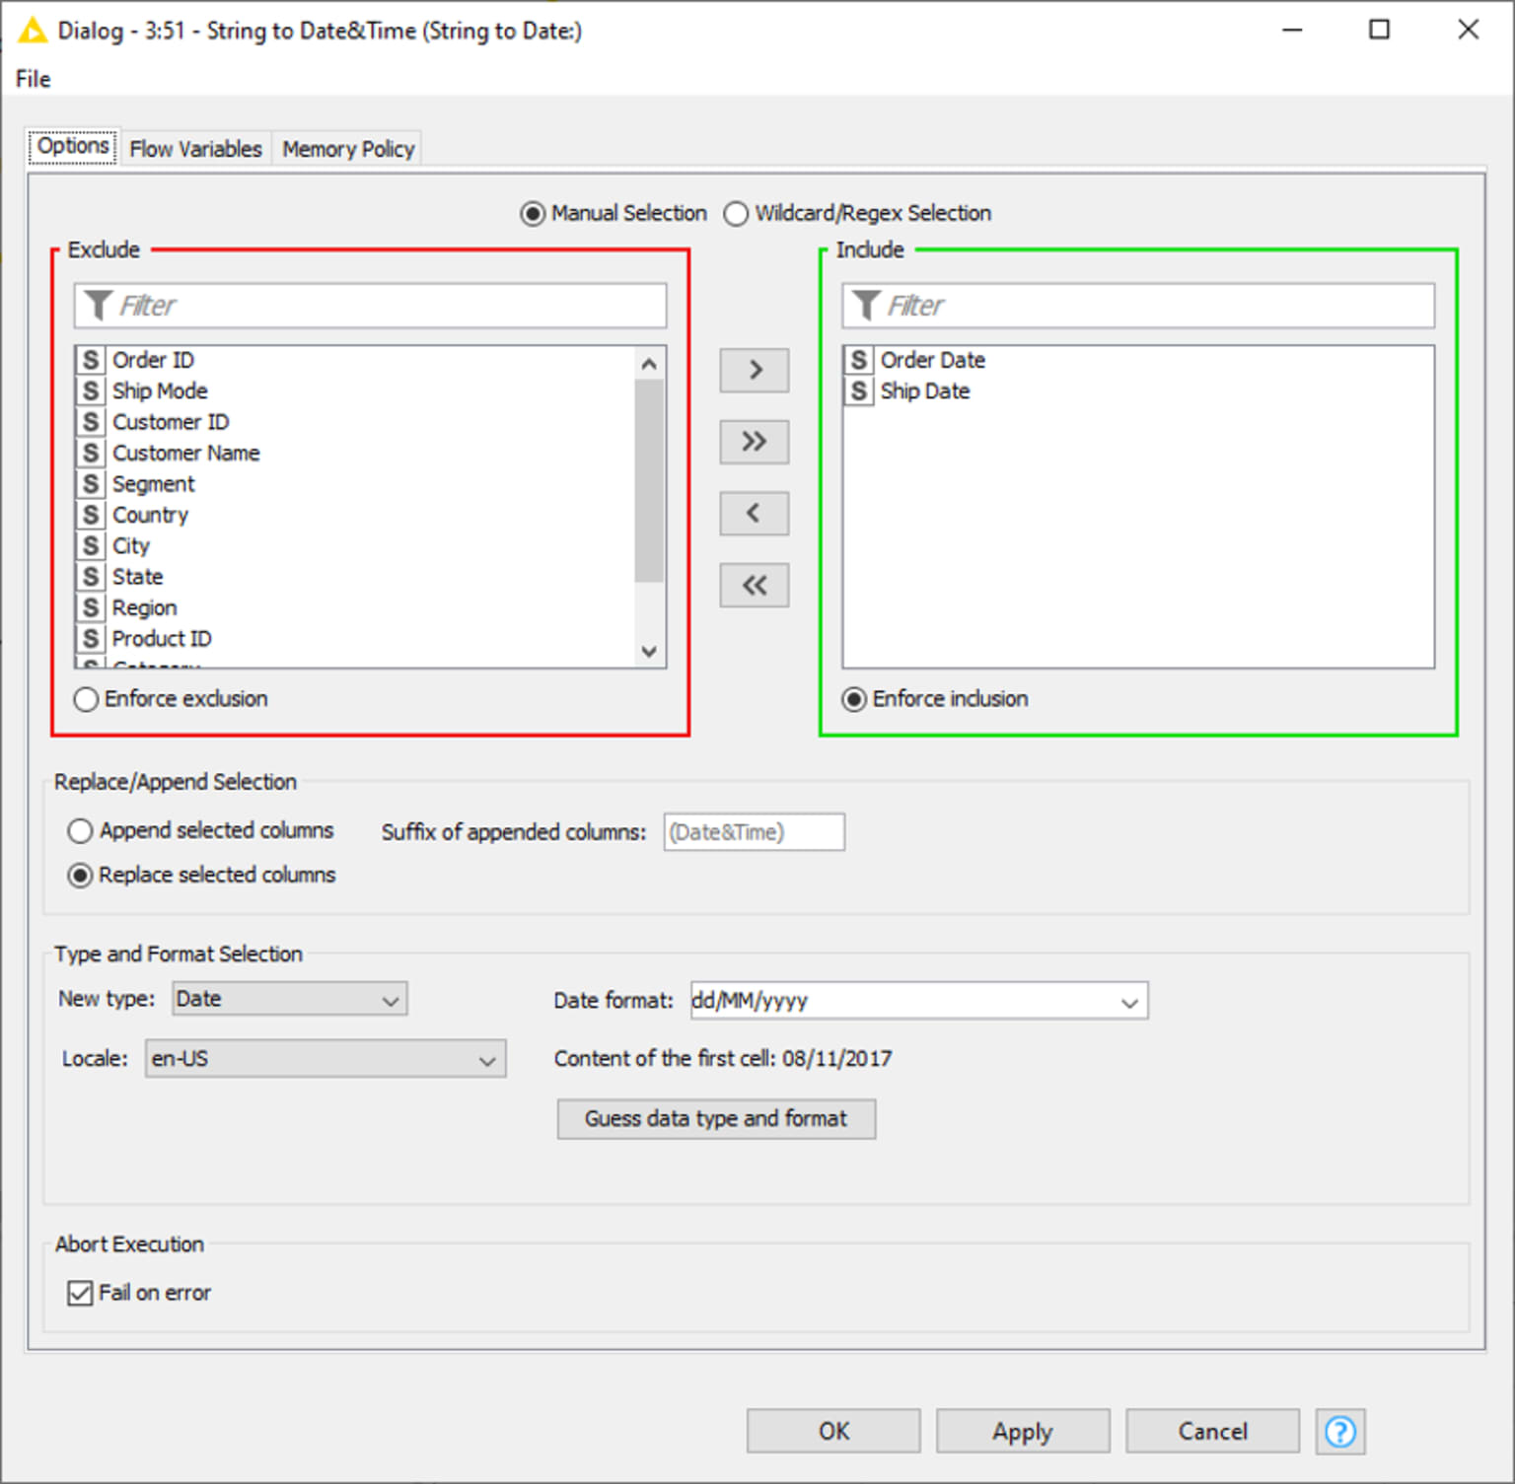Screen dimensions: 1515x1484
Task: Select Country in the Exclude list
Action: [356, 515]
